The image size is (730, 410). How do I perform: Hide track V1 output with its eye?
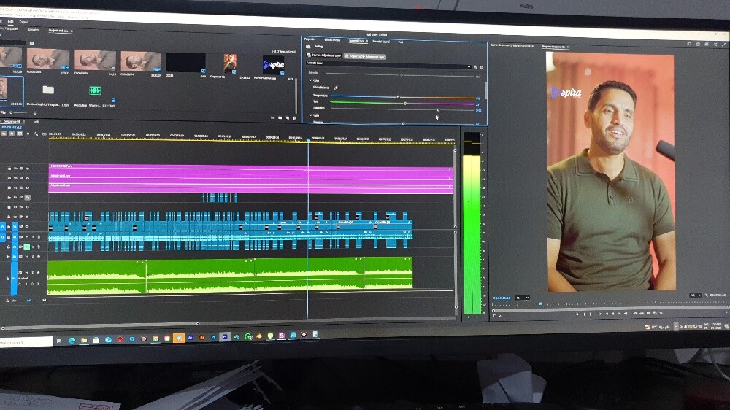27,227
